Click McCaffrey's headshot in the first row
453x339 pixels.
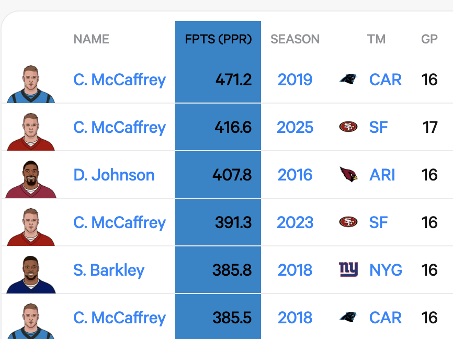(31, 84)
